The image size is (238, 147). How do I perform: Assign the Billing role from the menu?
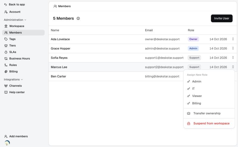(x=209, y=103)
